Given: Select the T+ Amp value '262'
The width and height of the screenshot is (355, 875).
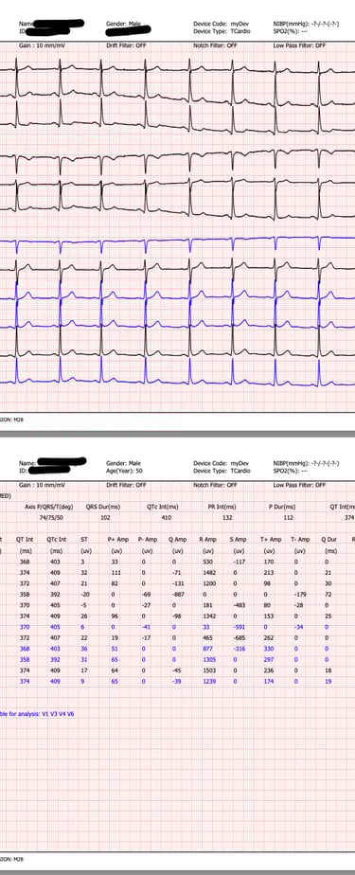Looking at the screenshot, I should pyautogui.click(x=269, y=637).
